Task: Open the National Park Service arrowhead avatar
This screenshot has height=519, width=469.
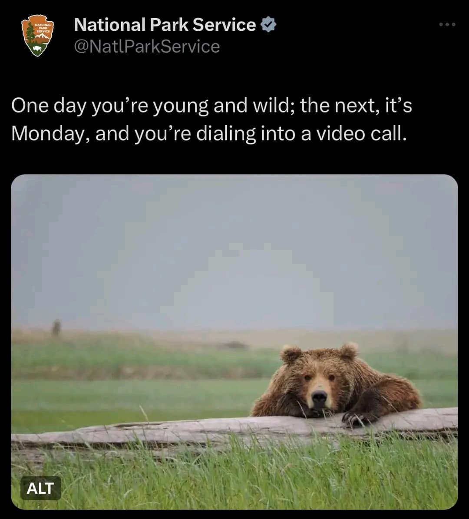Action: 37,35
